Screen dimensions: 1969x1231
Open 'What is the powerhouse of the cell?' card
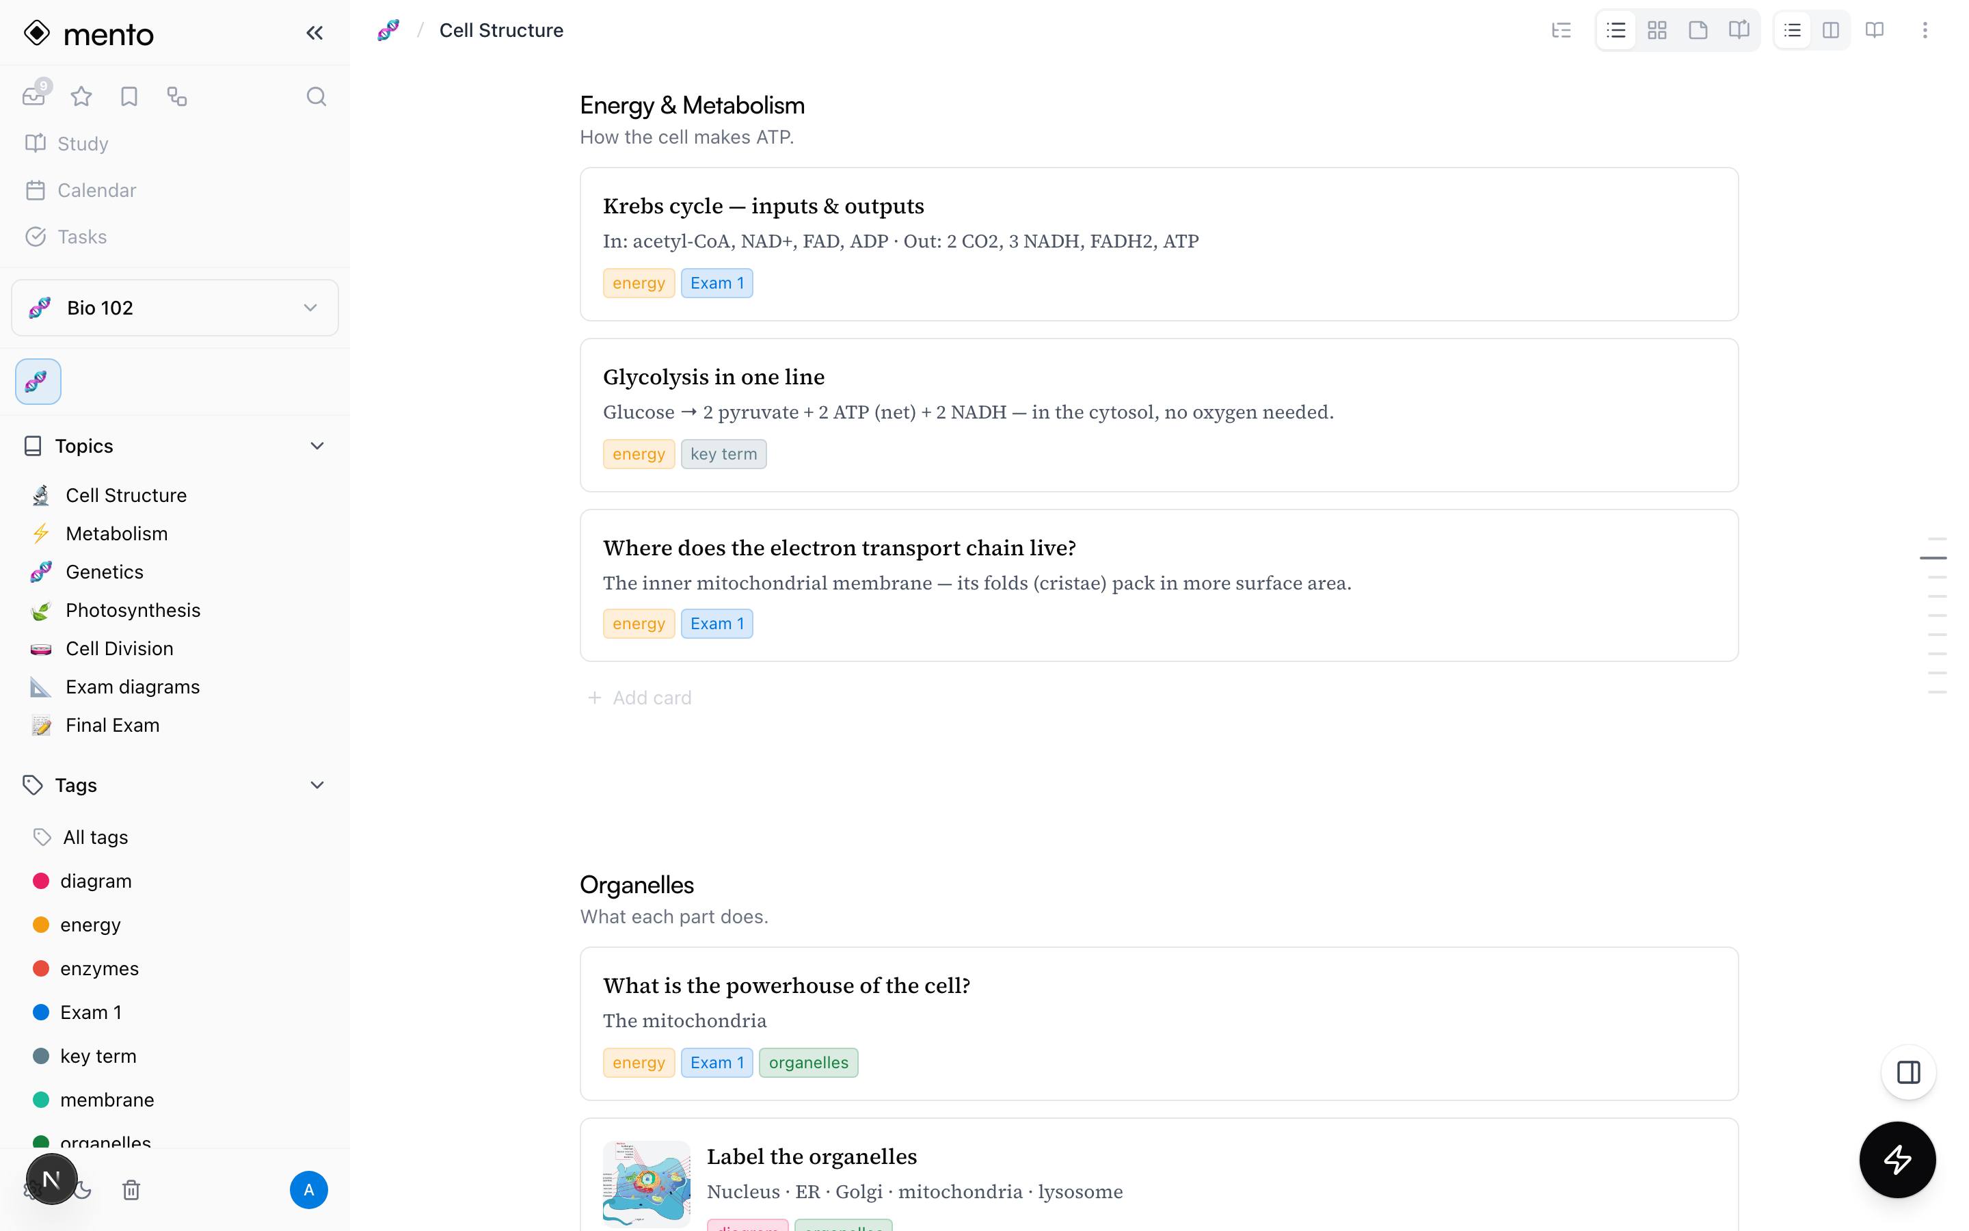coord(1159,1022)
